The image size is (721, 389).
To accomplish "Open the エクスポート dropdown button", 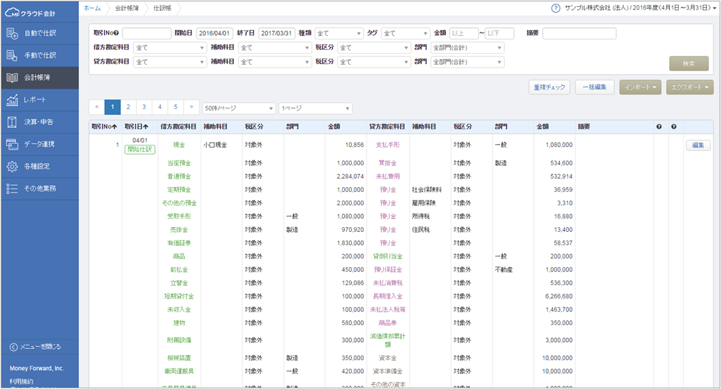I will pyautogui.click(x=690, y=87).
